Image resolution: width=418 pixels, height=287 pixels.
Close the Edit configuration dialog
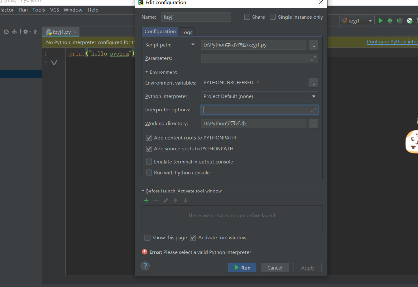[x=321, y=2]
